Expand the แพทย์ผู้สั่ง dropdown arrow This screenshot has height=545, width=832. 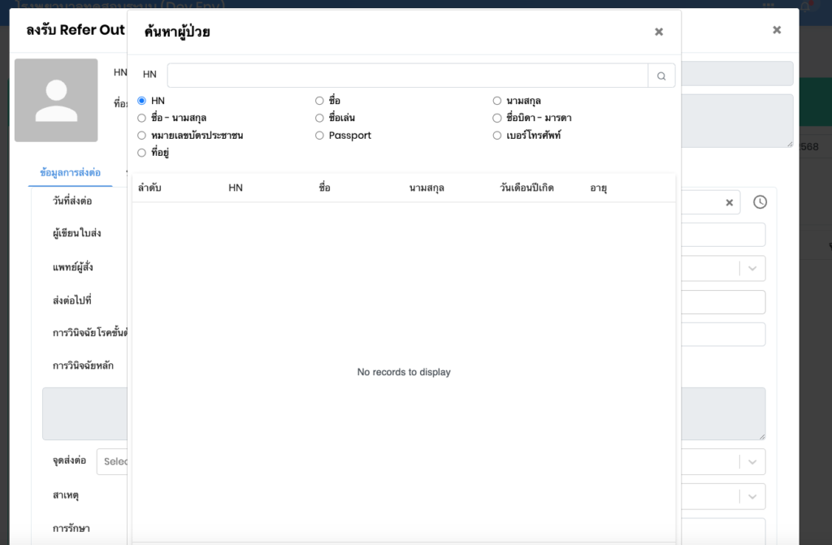pos(752,268)
